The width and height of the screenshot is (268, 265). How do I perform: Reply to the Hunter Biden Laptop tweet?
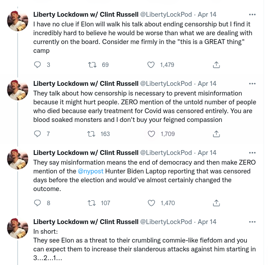[37, 203]
